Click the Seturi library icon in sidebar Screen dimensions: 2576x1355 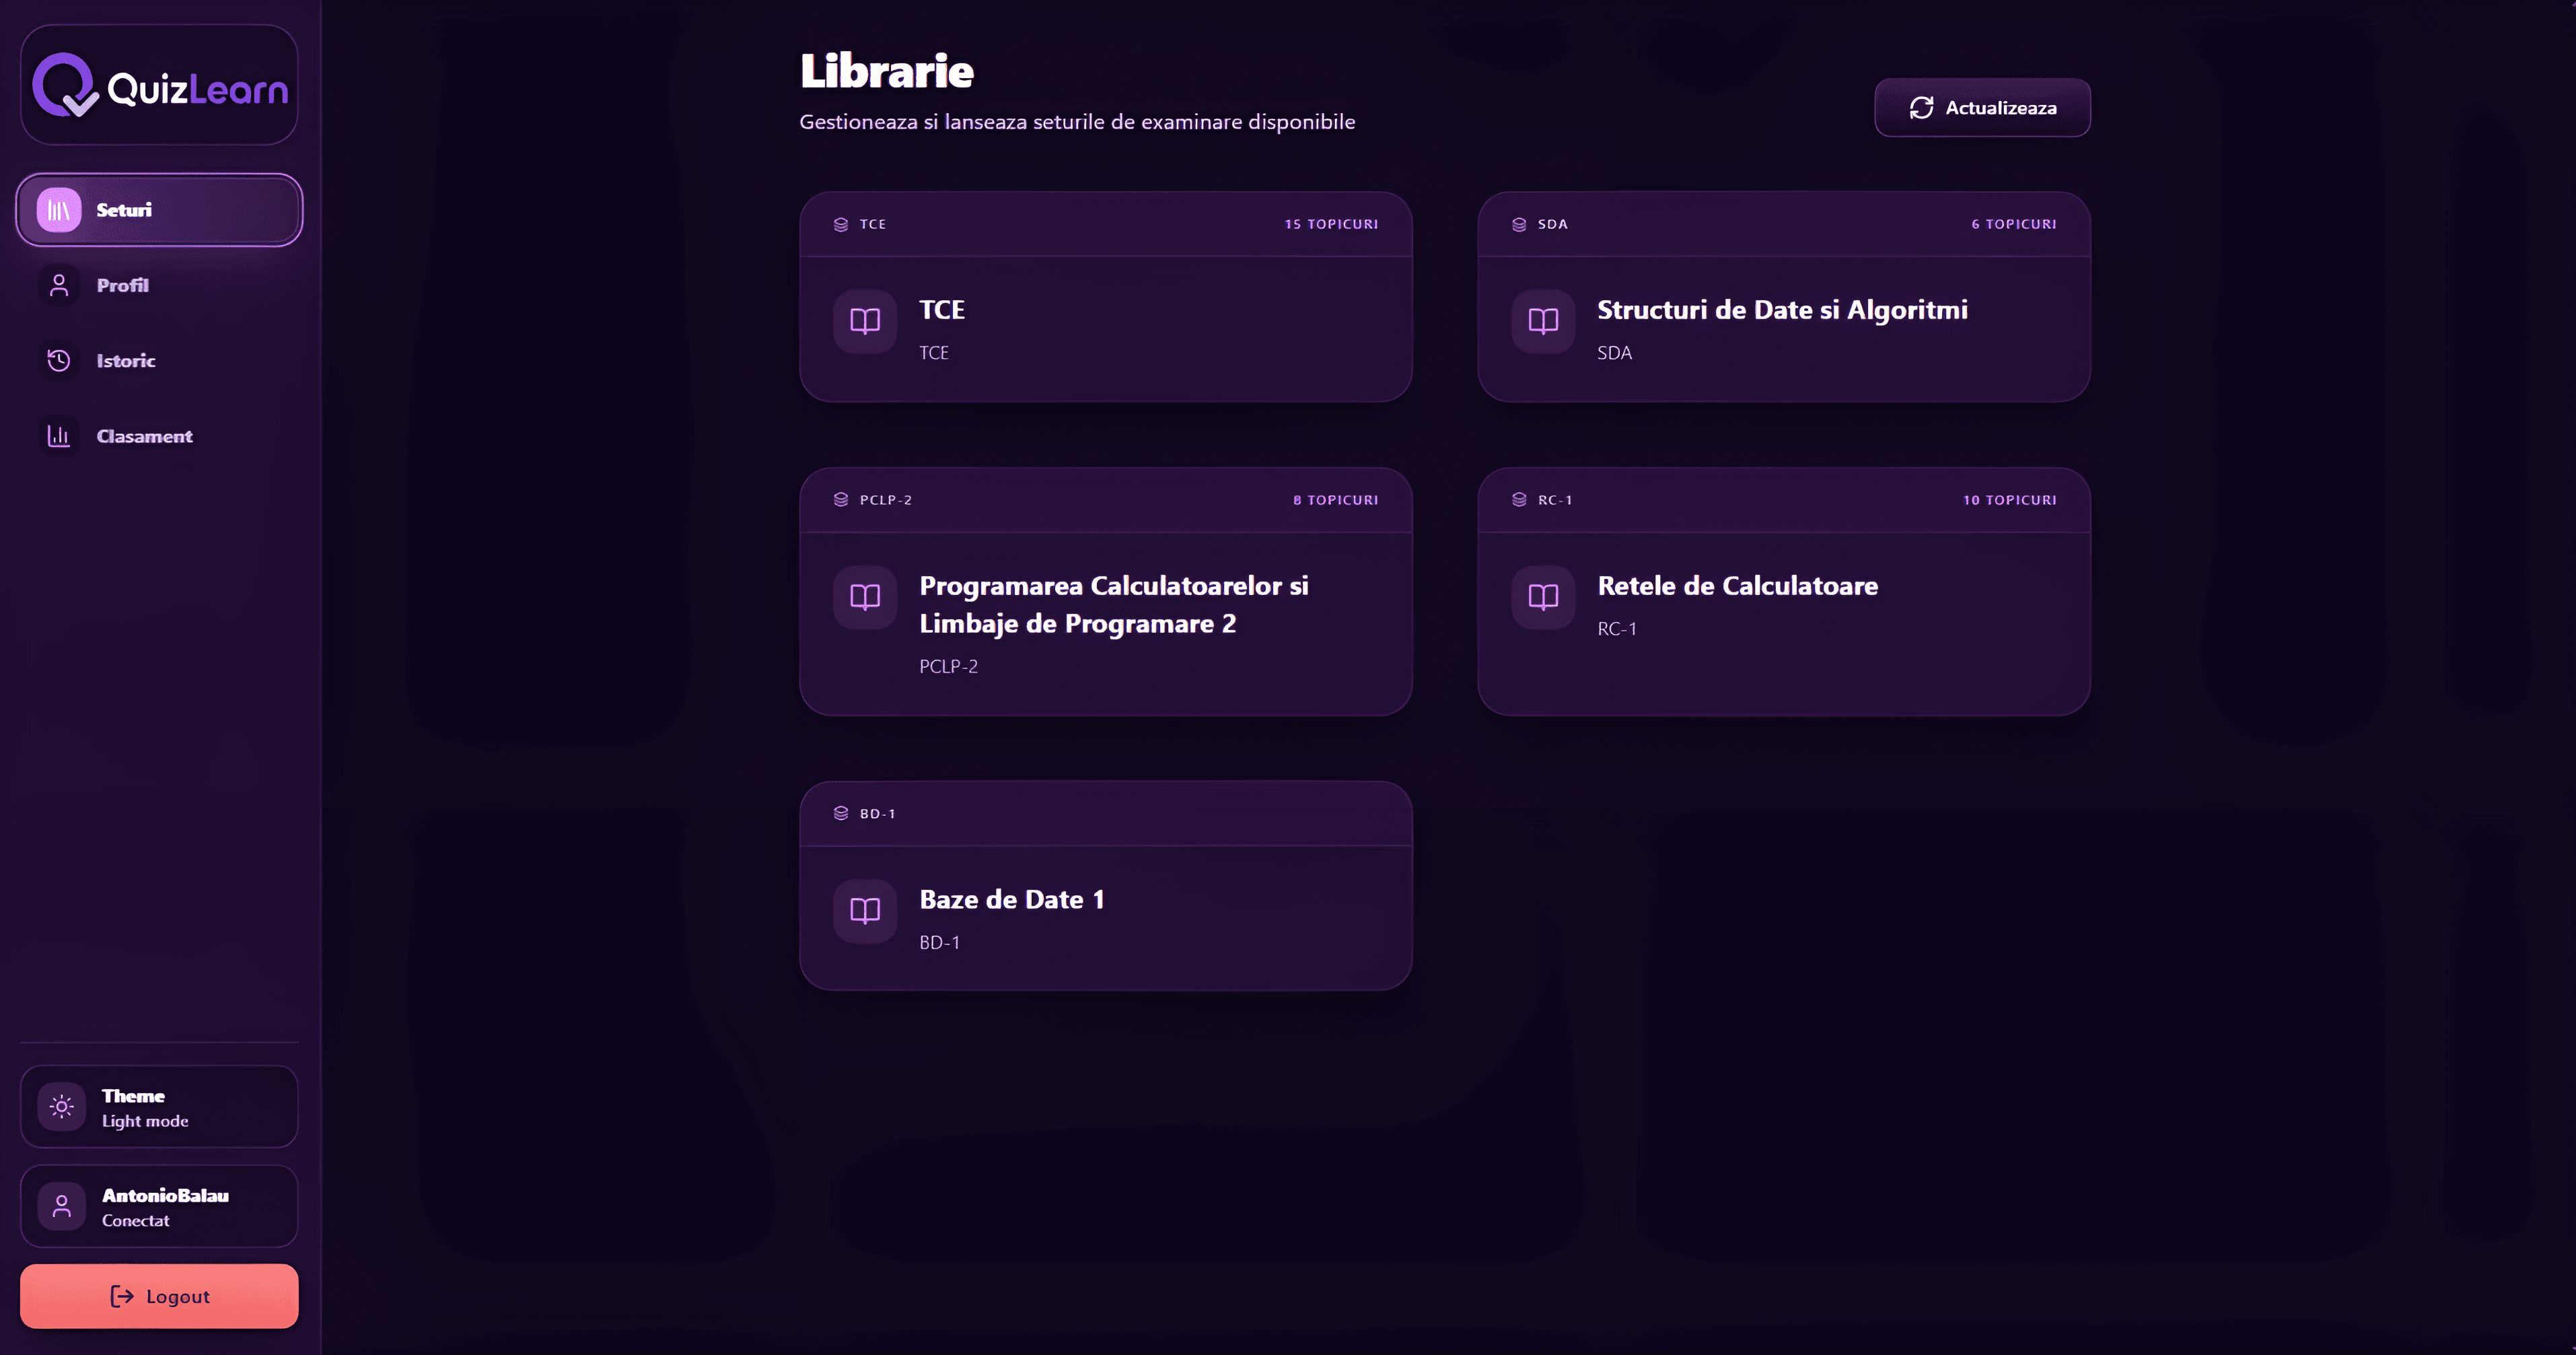(x=59, y=210)
